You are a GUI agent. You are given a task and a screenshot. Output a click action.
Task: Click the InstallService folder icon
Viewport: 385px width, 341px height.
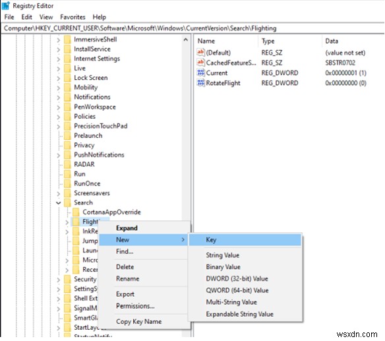pyautogui.click(x=67, y=49)
